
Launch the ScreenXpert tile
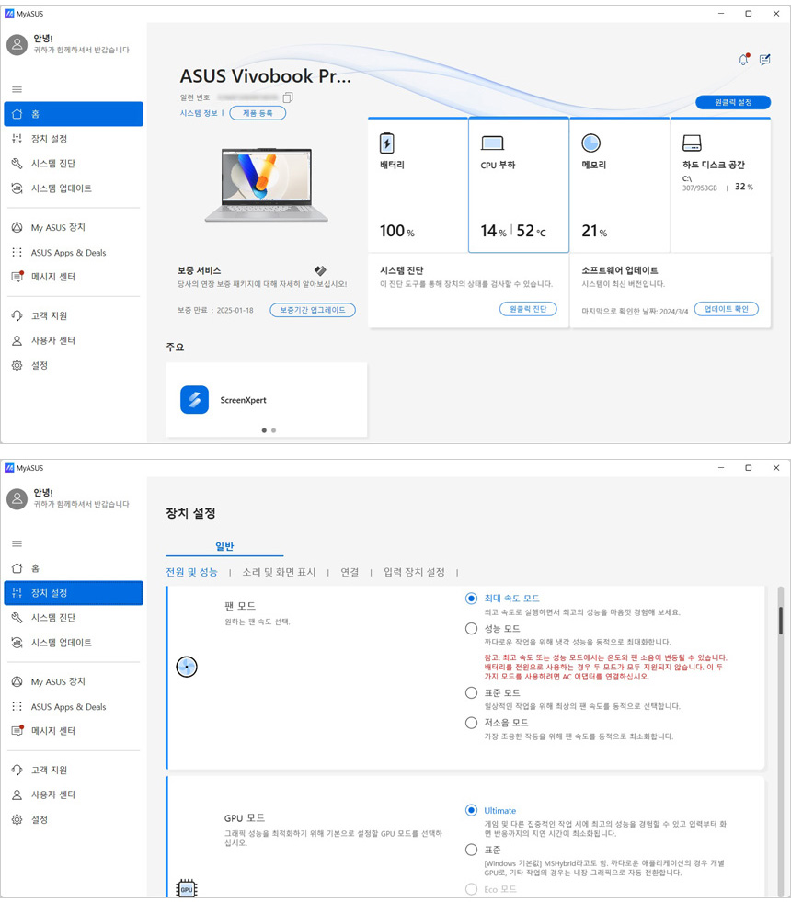click(x=267, y=400)
